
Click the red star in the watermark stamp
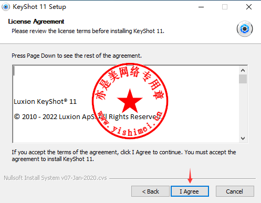coord(130,101)
